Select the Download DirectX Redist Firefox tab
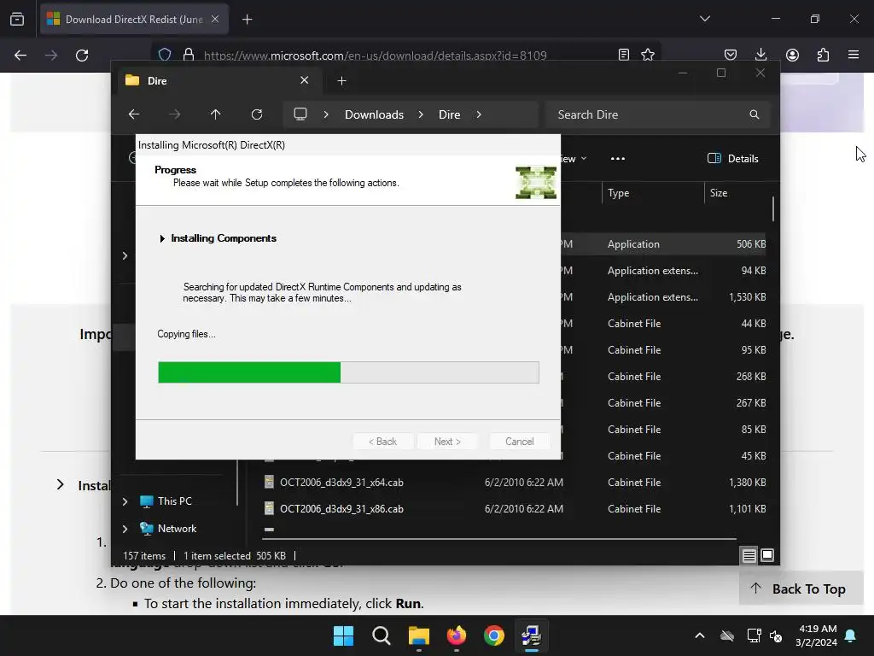The image size is (874, 656). [134, 20]
